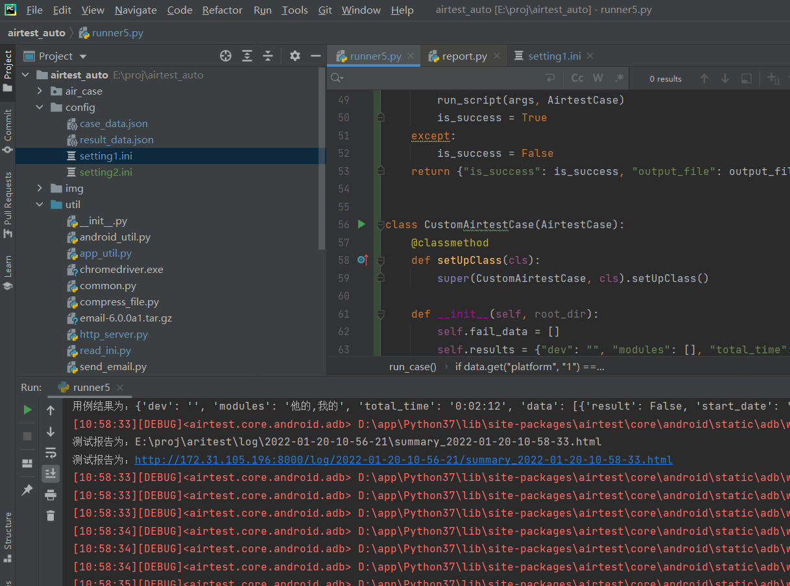This screenshot has height=586, width=790.
Task: Open the Pull Requests sidebar tab
Action: click(8, 204)
